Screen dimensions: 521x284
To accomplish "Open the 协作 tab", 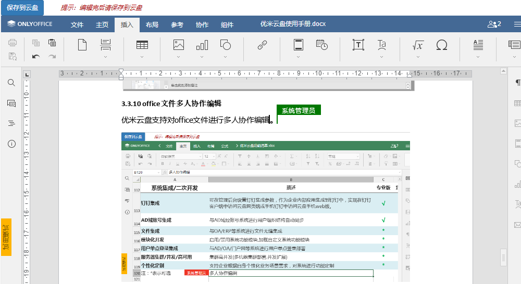I will [x=202, y=24].
